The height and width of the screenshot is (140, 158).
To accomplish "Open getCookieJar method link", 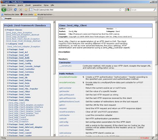I will click(65, 88).
